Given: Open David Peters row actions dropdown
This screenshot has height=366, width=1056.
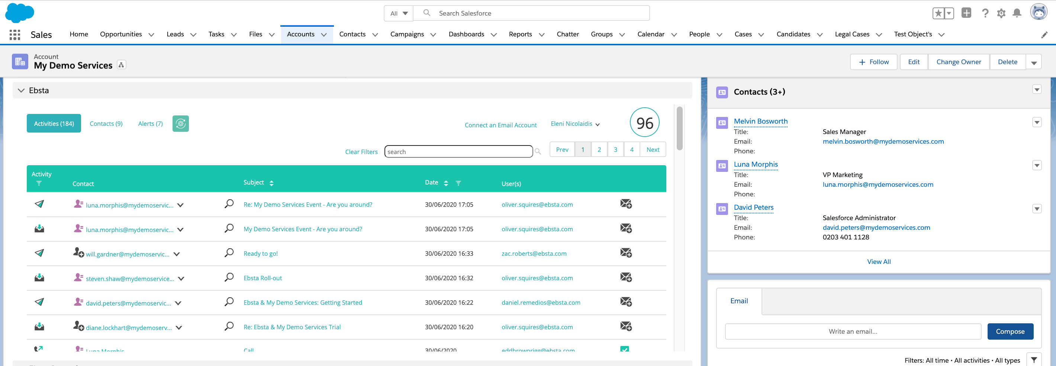Looking at the screenshot, I should pos(1037,209).
